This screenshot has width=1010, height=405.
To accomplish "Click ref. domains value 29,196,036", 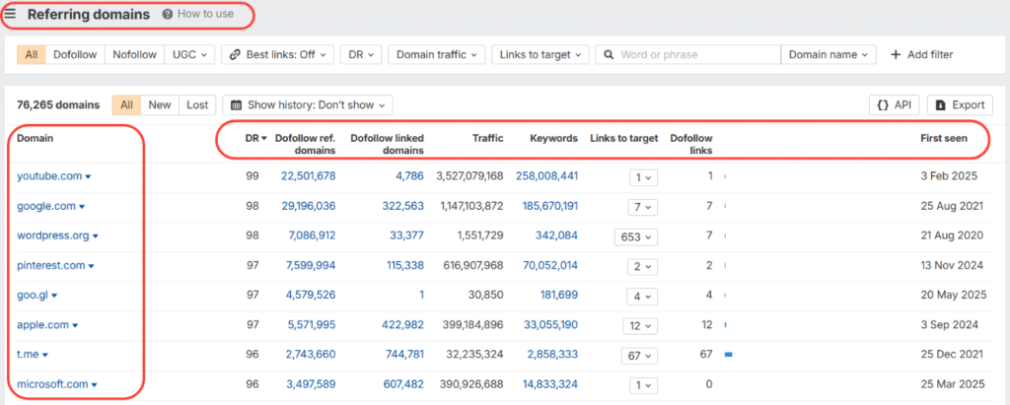I will [308, 206].
